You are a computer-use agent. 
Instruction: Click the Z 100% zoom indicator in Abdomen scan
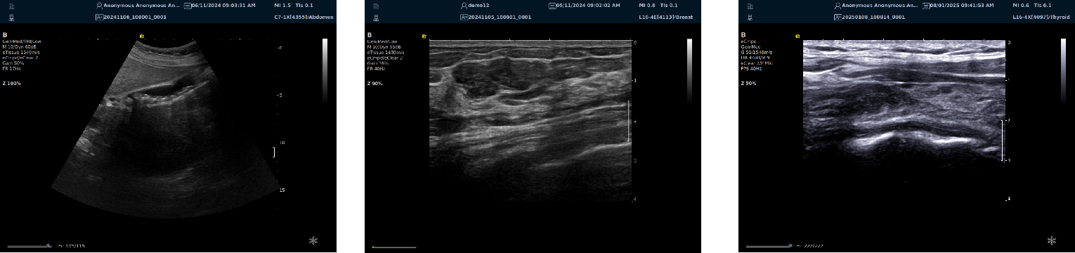tap(13, 84)
